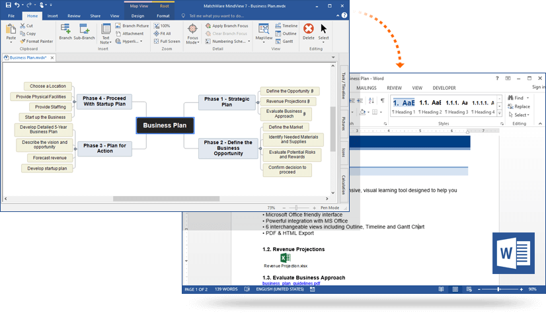Open the Calculation side panel

[x=343, y=184]
